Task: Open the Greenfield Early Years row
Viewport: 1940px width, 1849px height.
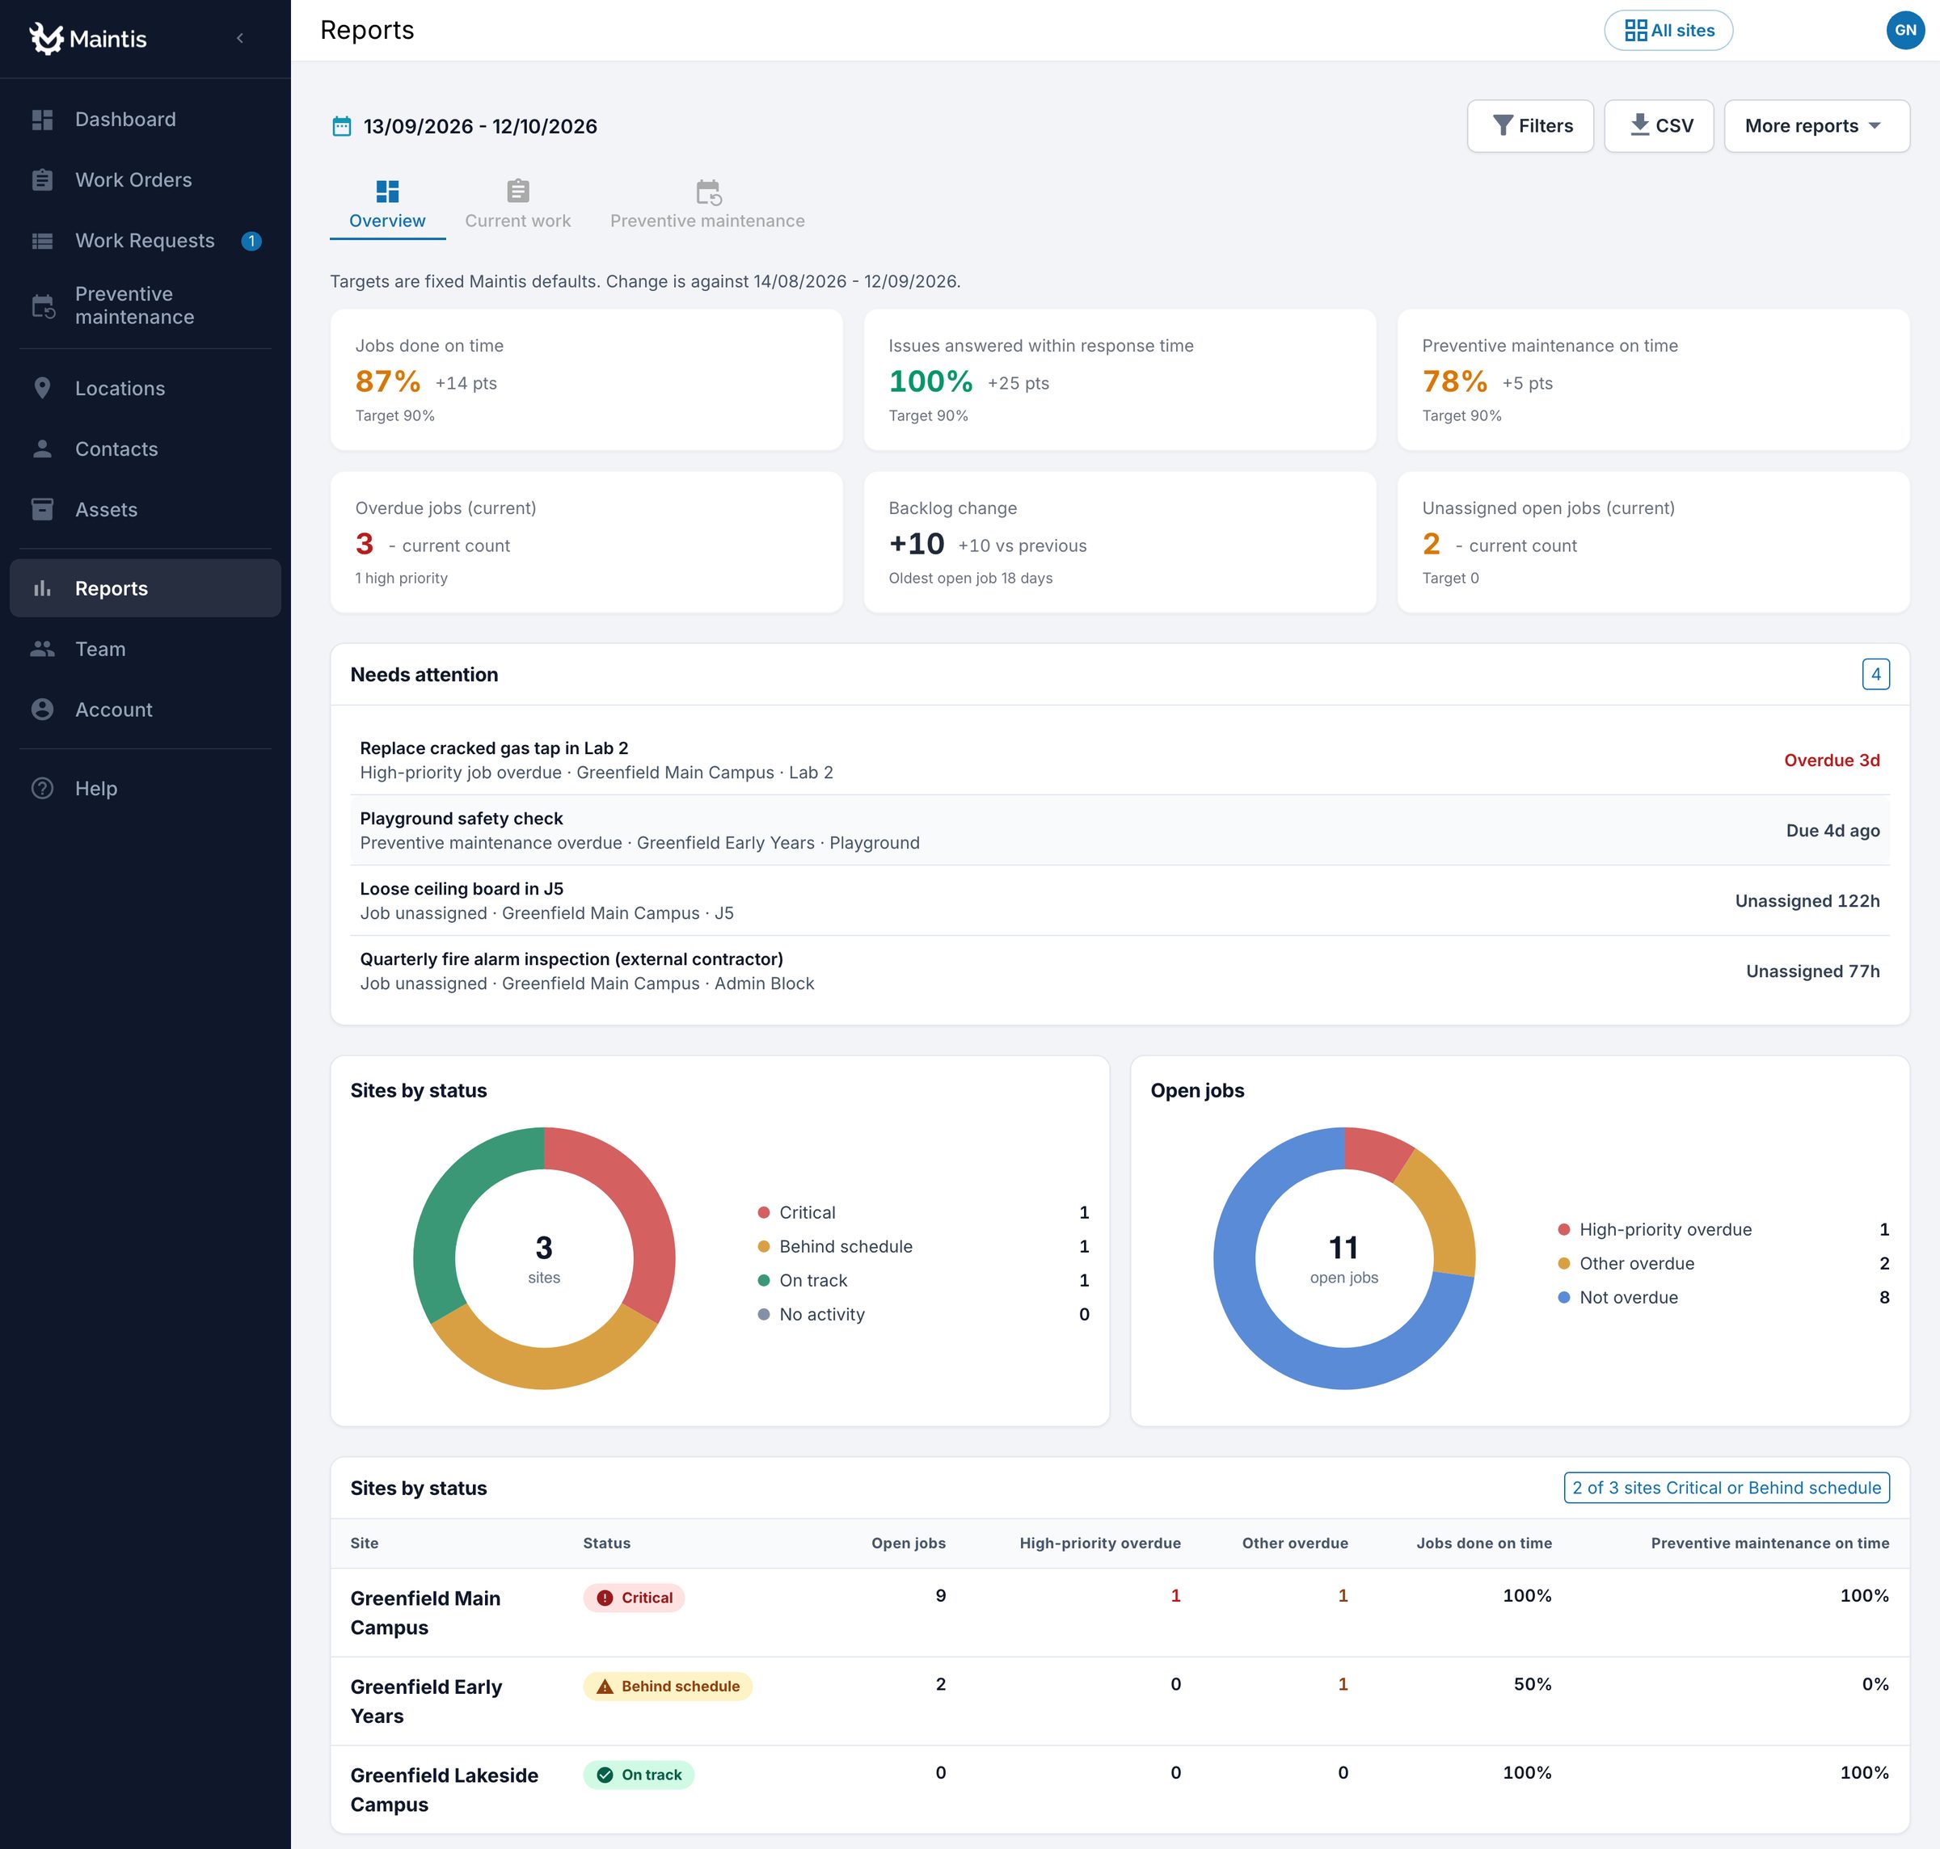Action: tap(1119, 1701)
